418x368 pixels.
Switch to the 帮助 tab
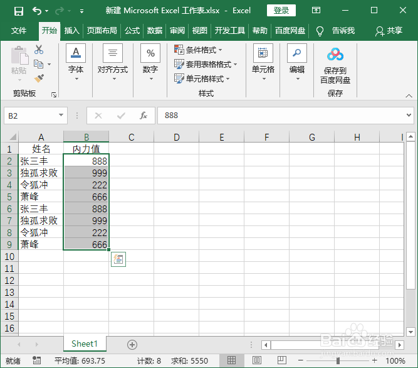[260, 30]
